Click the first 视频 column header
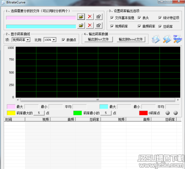 (38, 120)
